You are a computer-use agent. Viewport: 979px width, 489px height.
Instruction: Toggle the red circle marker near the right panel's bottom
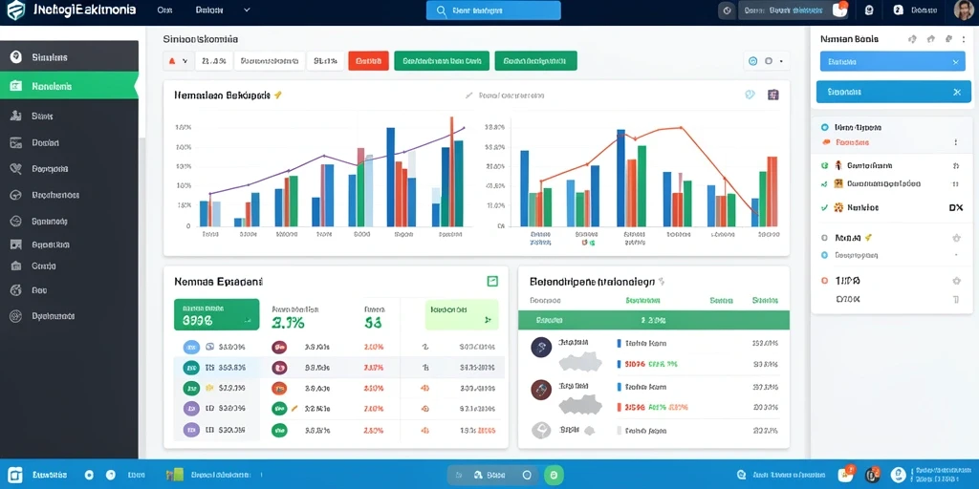tap(824, 282)
